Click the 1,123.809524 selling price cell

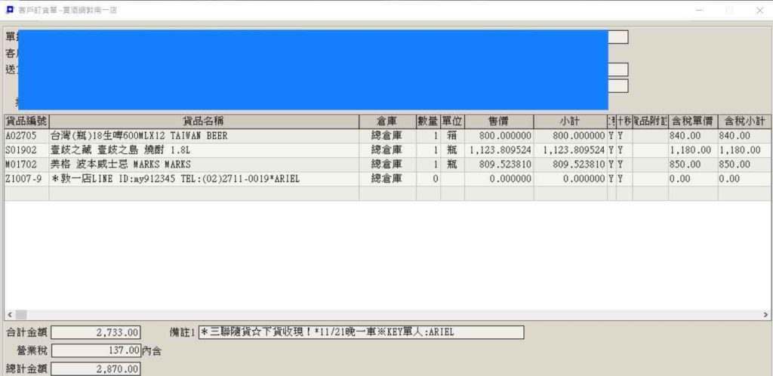(x=499, y=150)
